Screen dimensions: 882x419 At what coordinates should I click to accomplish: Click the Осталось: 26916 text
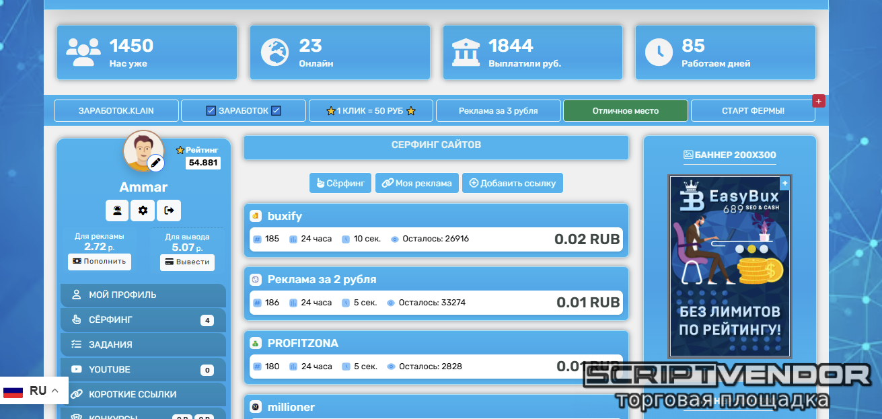click(436, 239)
